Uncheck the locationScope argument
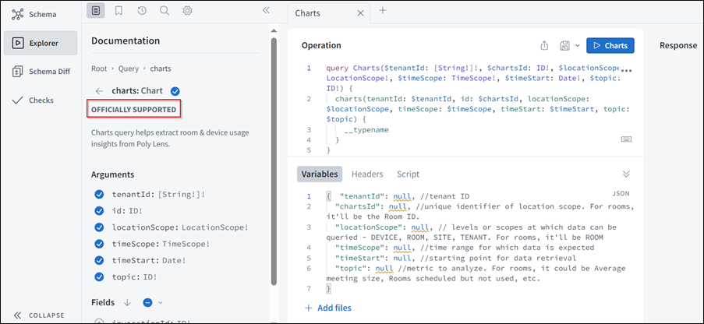The width and height of the screenshot is (704, 324). [99, 227]
